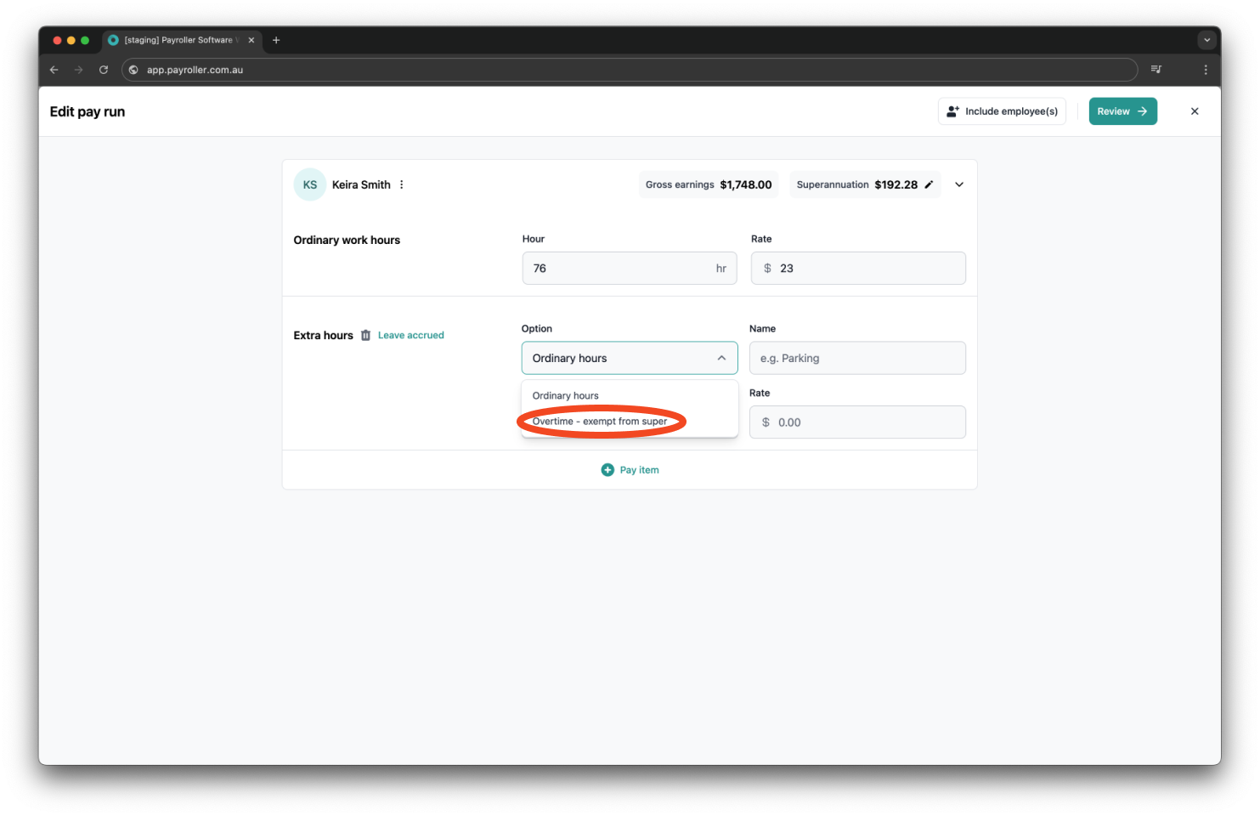The width and height of the screenshot is (1260, 816).
Task: Click the KS avatar circle
Action: [309, 184]
